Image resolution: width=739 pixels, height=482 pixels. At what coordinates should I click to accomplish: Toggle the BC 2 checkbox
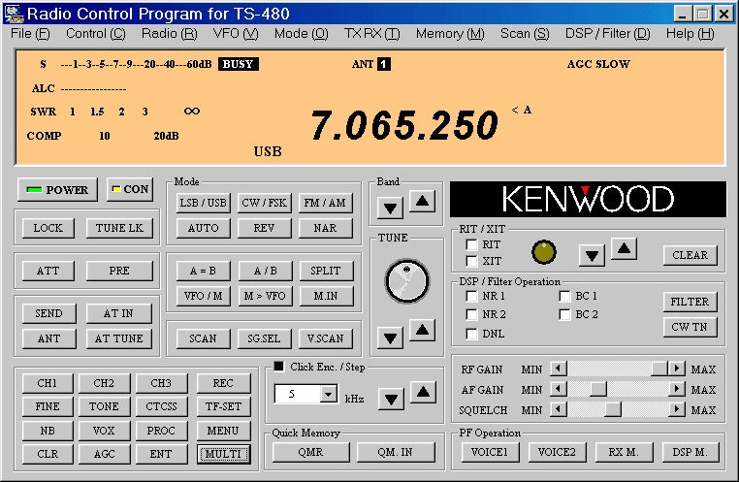pyautogui.click(x=565, y=315)
